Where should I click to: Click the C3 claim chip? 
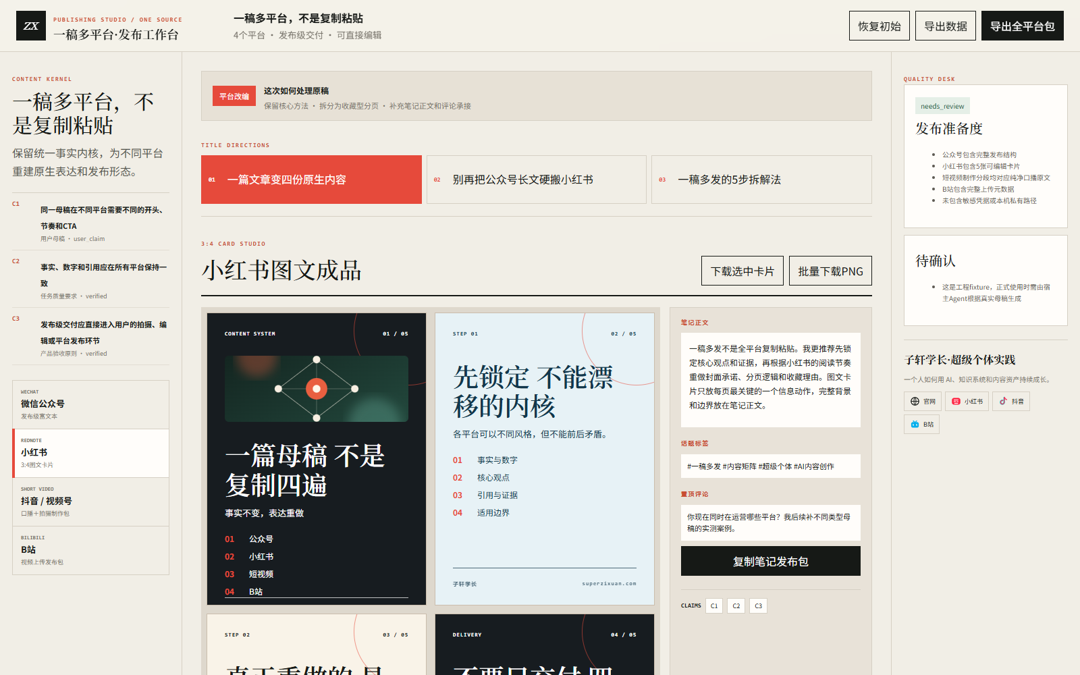pyautogui.click(x=759, y=605)
